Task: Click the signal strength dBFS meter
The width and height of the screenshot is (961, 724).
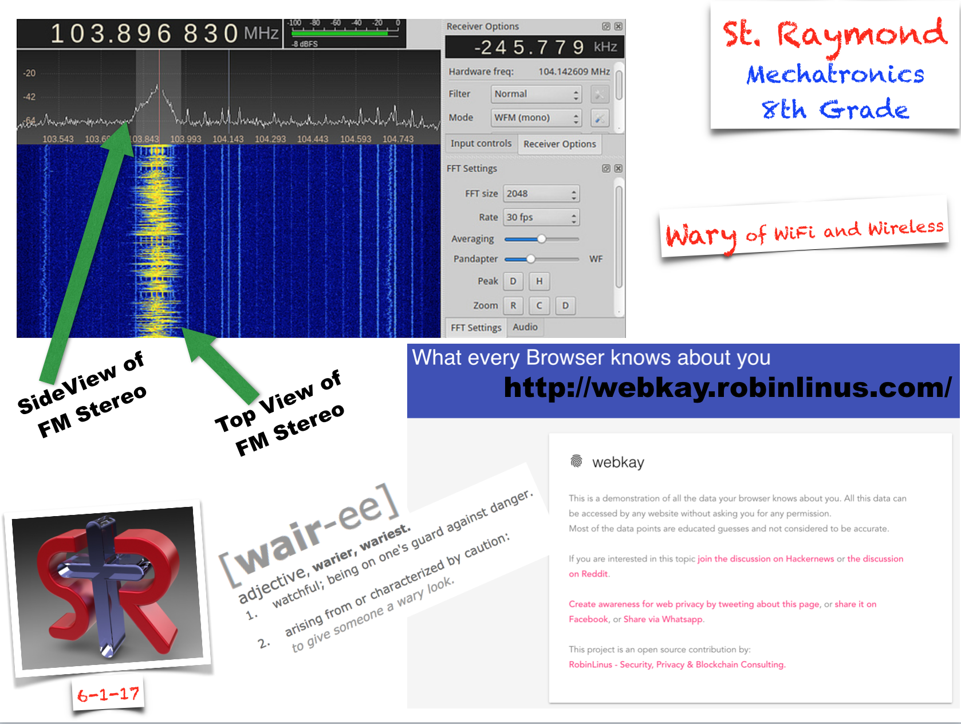Action: point(345,33)
